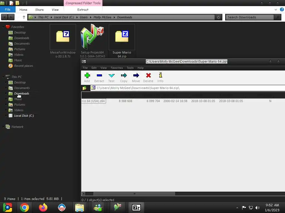Viewport: 285px width, 213px height.
Task: Select the Super Mario 64.zip file
Action: click(x=122, y=41)
